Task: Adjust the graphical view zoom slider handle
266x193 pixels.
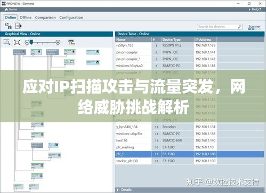Action: point(31,42)
